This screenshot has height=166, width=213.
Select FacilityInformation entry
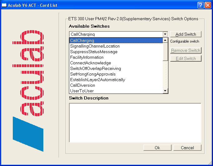click(x=116, y=57)
